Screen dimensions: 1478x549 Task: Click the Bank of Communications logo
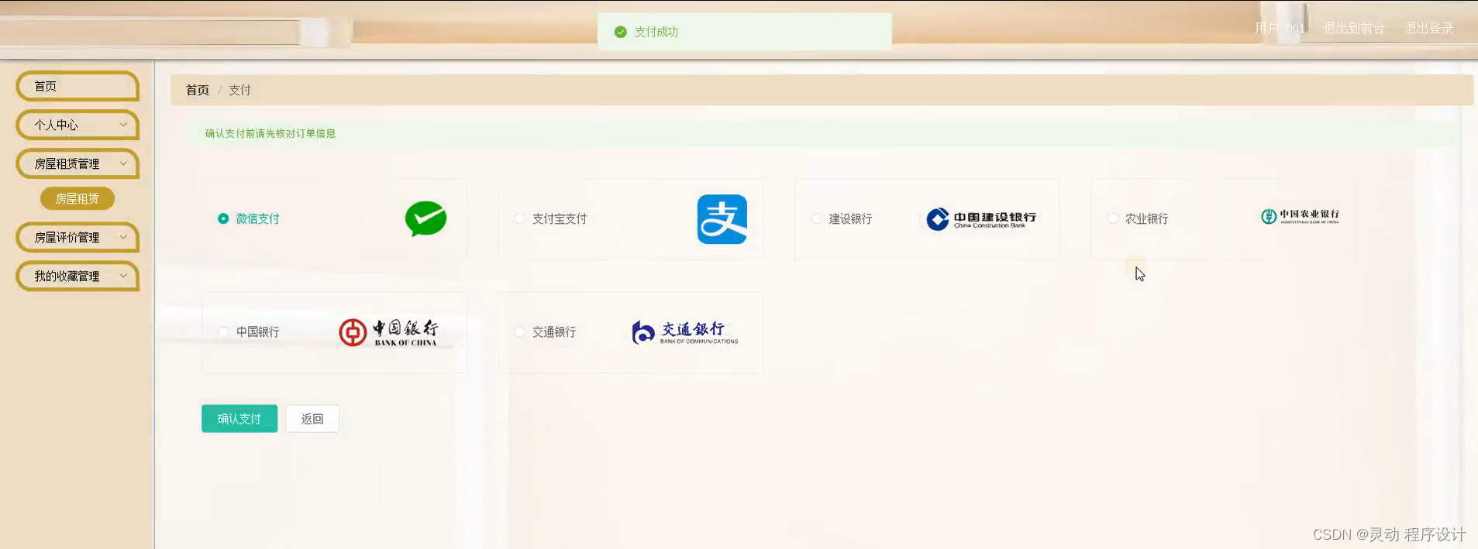(684, 332)
